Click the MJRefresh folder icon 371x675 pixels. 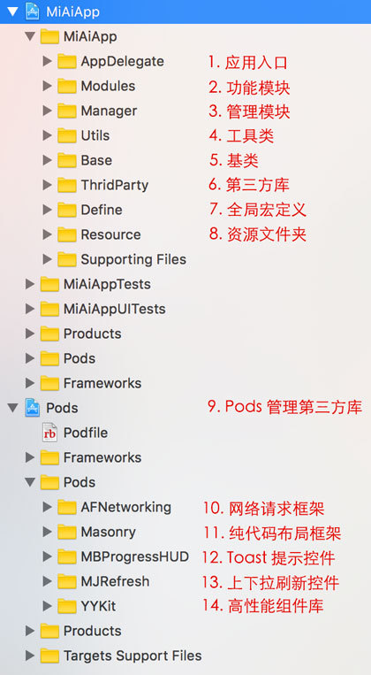[x=66, y=581]
